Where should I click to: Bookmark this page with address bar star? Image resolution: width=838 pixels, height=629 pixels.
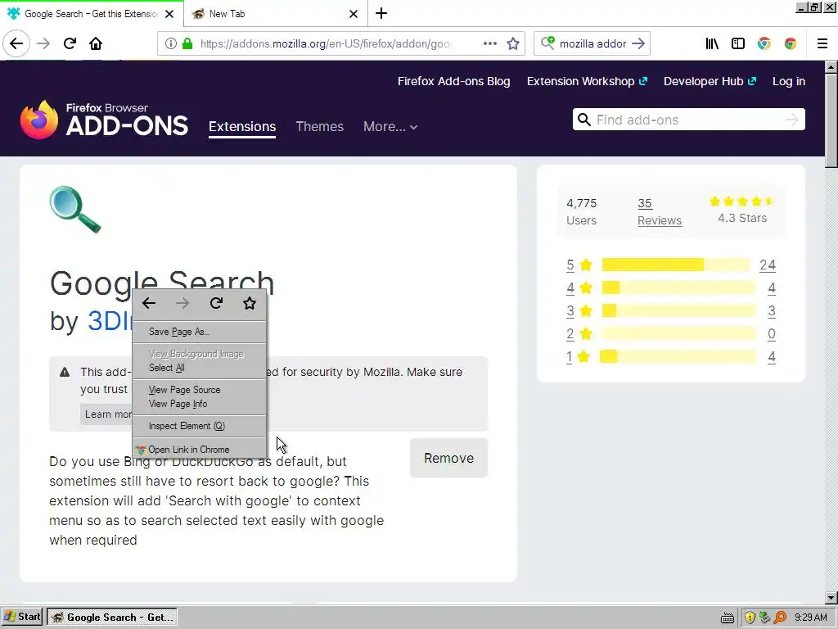(x=513, y=43)
